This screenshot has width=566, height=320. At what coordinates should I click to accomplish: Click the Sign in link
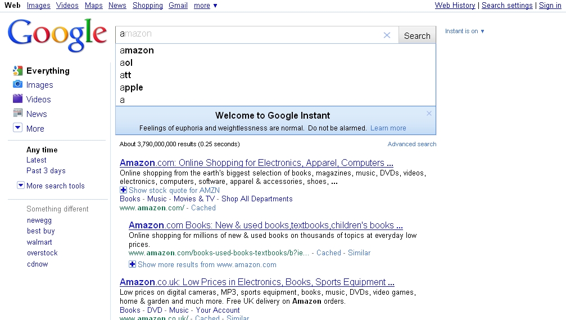550,6
